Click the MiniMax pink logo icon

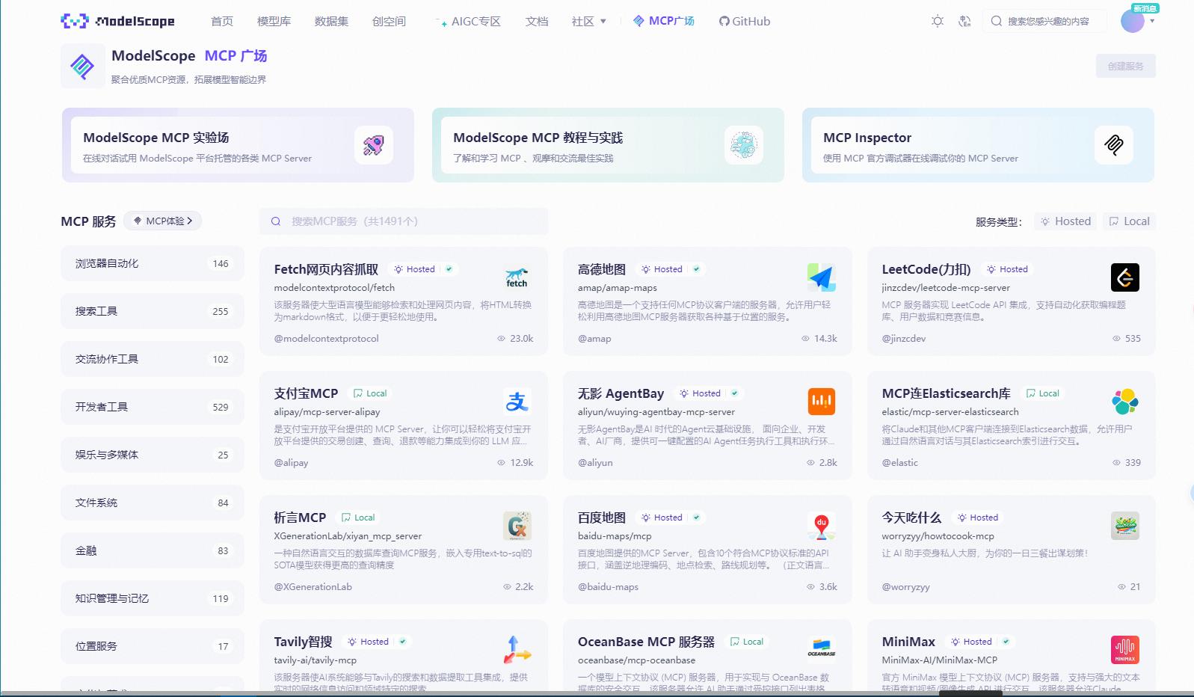point(1125,650)
